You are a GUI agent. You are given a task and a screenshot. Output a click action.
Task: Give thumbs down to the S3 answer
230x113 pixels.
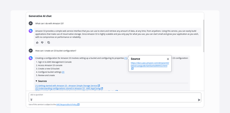coord(42,43)
